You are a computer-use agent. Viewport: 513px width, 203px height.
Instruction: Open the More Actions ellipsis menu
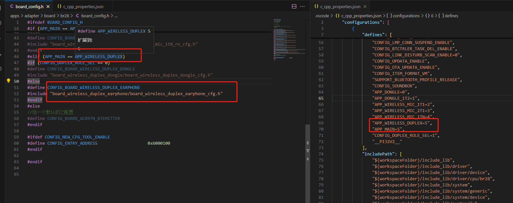coord(302,7)
